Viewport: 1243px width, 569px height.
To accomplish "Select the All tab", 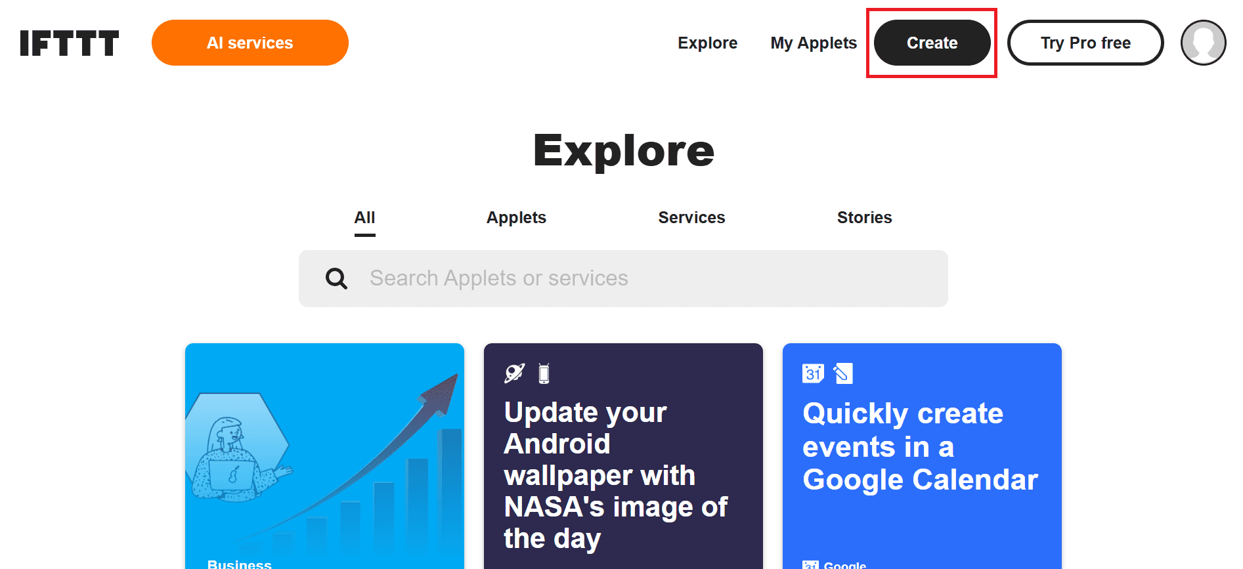I will click(365, 218).
